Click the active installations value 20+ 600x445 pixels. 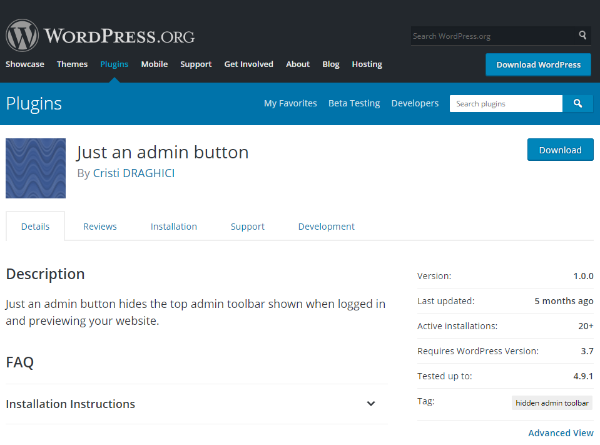click(586, 326)
